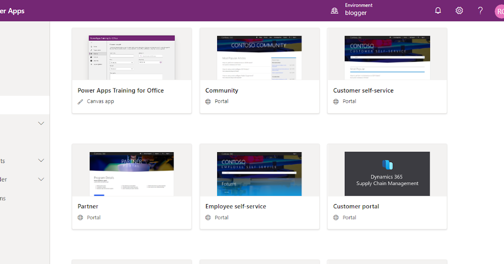Screen dimensions: 504x264
Task: Open the help question mark
Action: click(x=480, y=10)
